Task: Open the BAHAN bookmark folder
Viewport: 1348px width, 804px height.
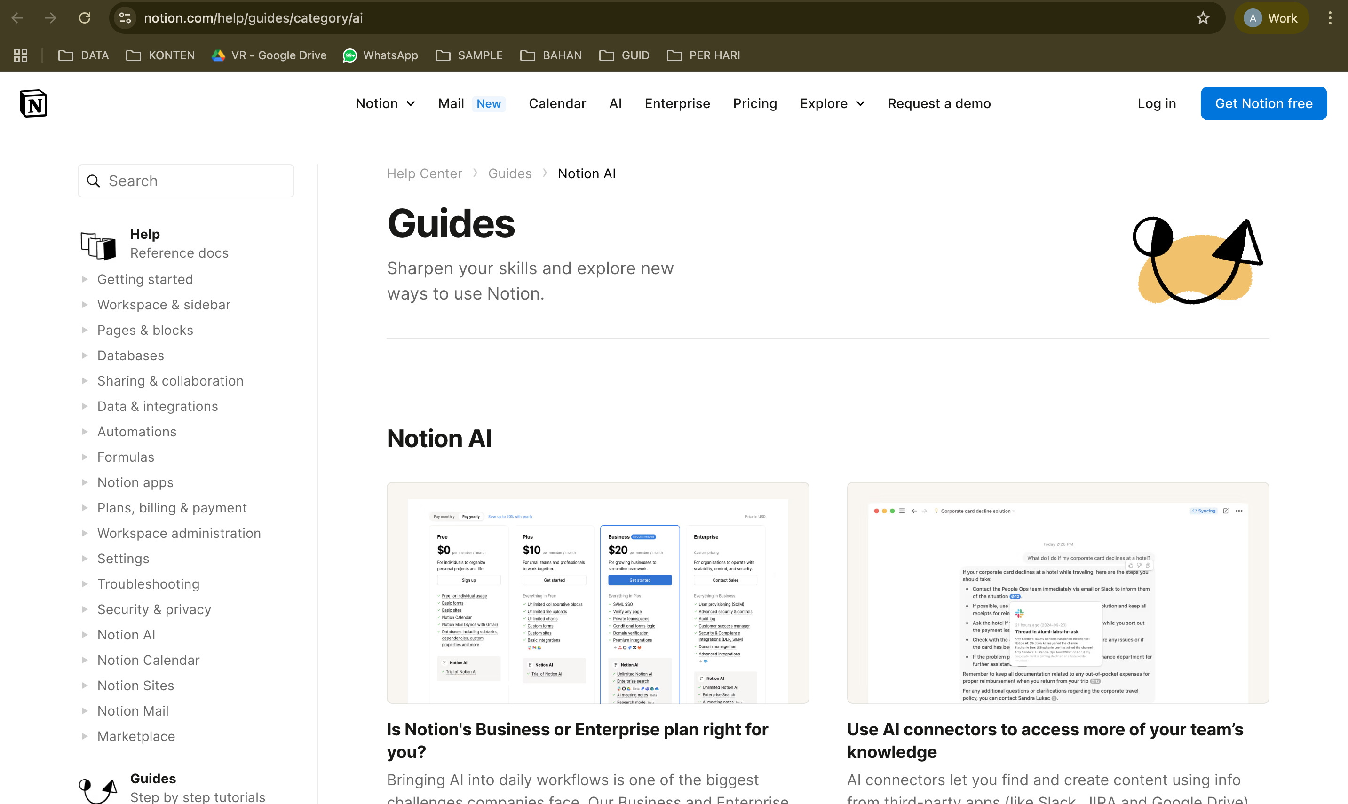Action: [x=551, y=55]
